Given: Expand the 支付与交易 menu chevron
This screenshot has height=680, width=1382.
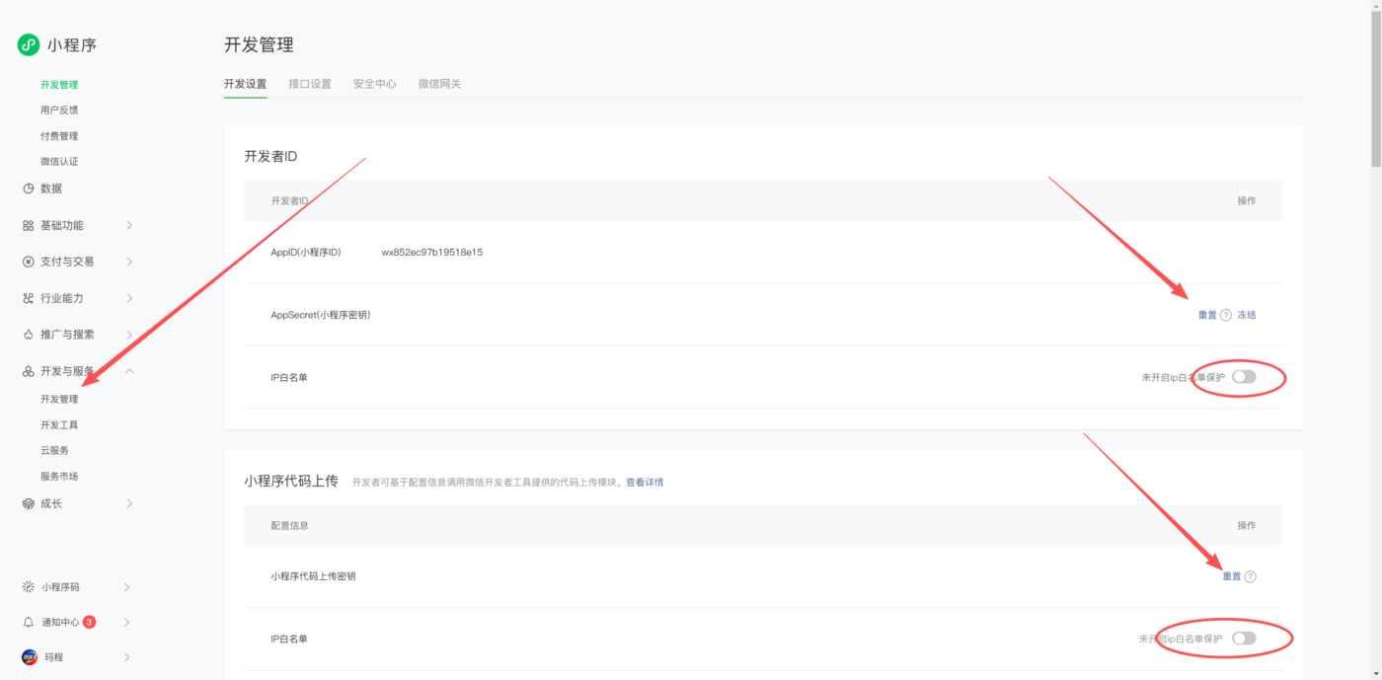Looking at the screenshot, I should (x=129, y=262).
